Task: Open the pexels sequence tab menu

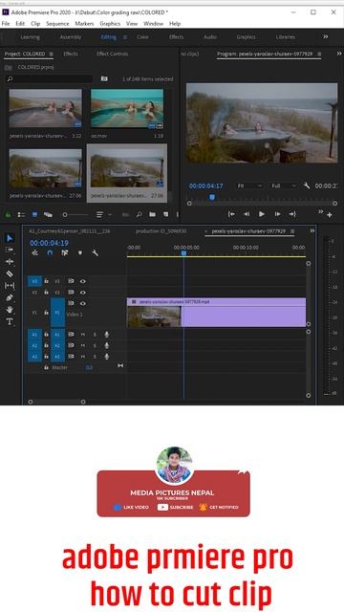Action: pyautogui.click(x=292, y=231)
